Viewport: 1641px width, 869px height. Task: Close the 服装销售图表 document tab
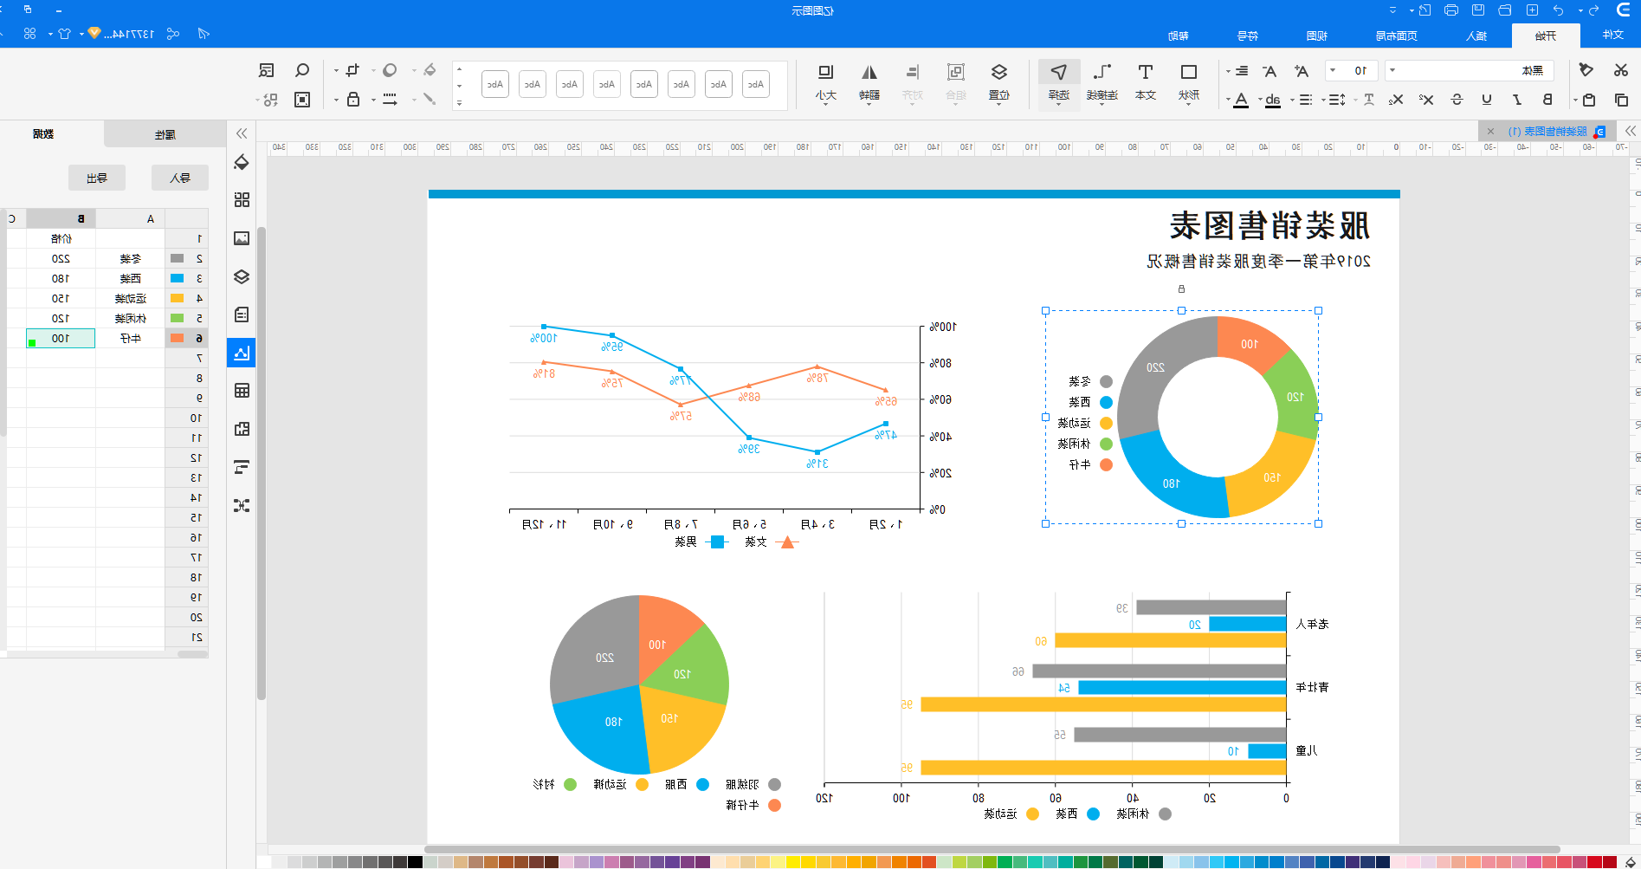point(1490,132)
